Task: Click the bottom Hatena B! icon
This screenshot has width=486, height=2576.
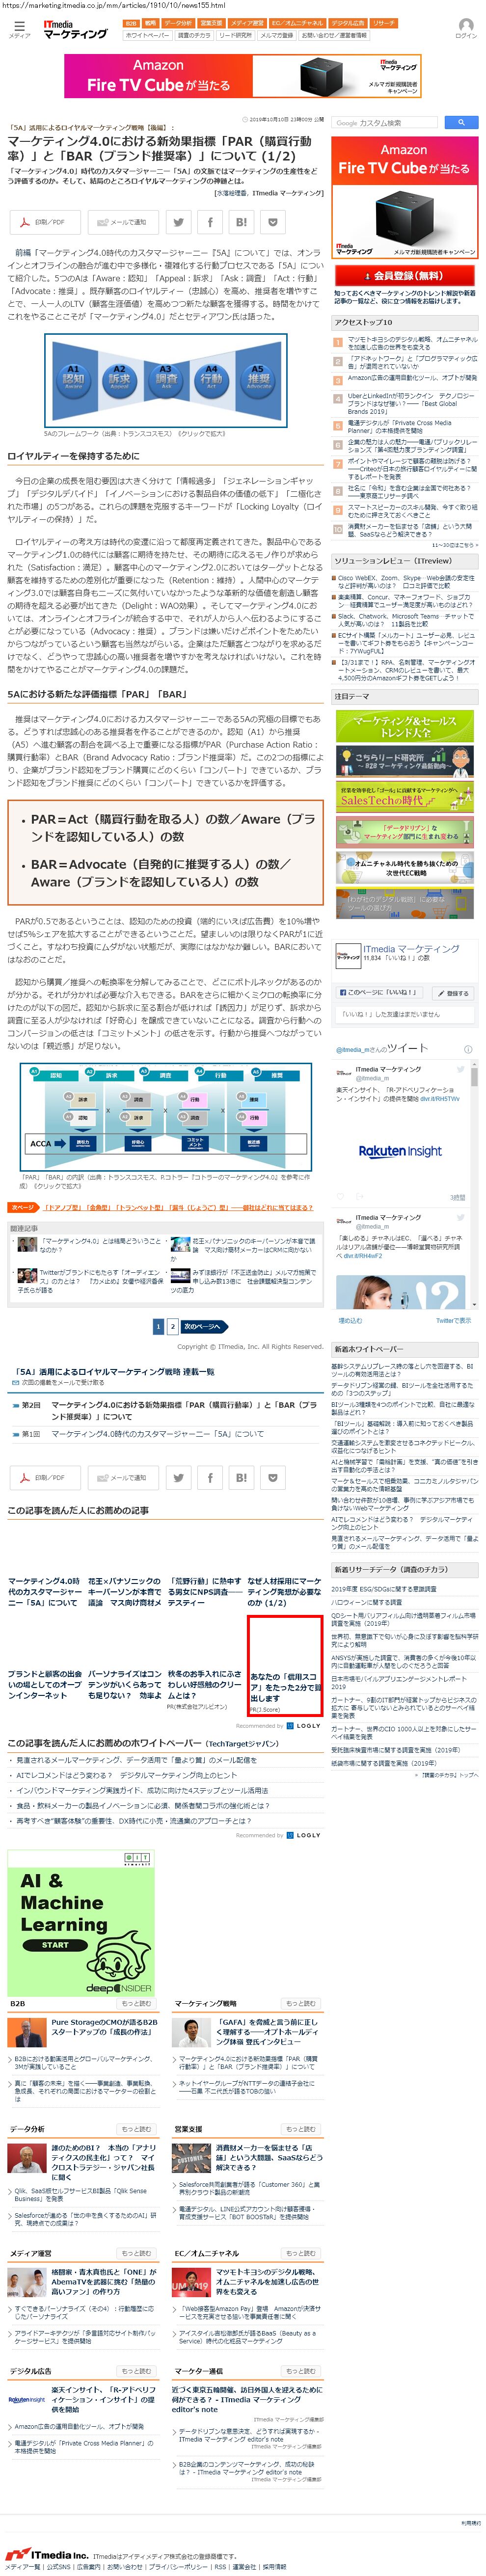Action: click(242, 1477)
